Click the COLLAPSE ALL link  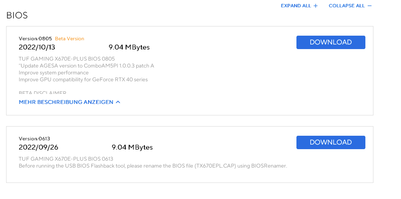click(350, 6)
